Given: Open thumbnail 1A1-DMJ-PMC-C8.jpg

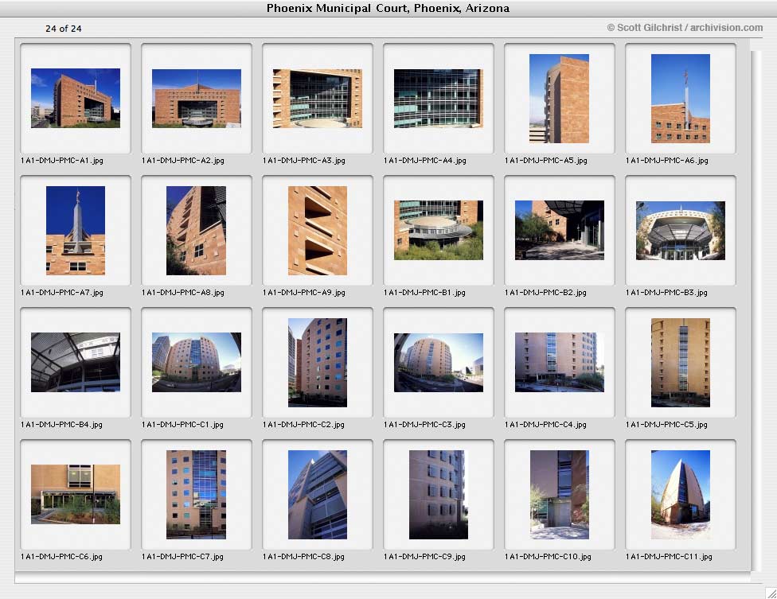Looking at the screenshot, I should click(x=317, y=495).
